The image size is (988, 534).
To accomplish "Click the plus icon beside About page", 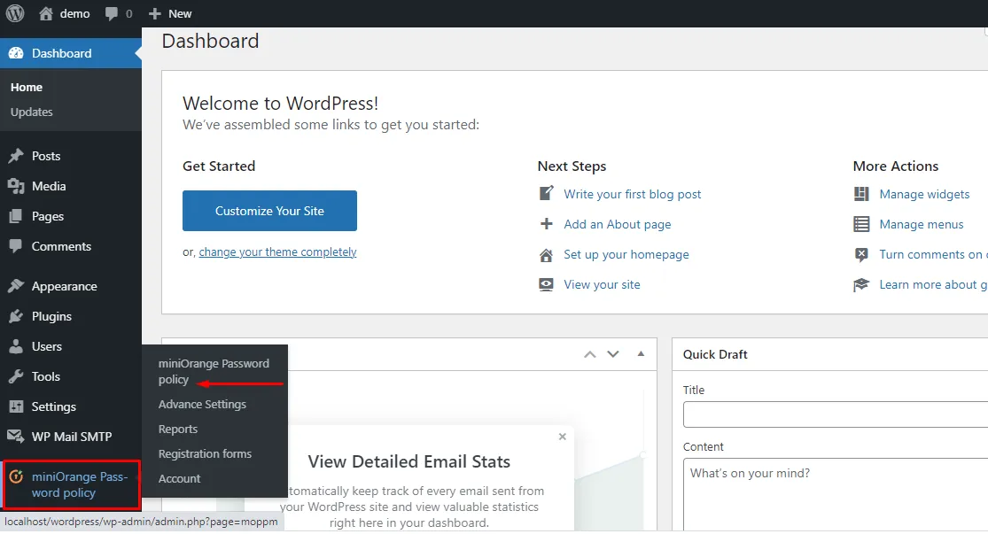I will point(547,223).
